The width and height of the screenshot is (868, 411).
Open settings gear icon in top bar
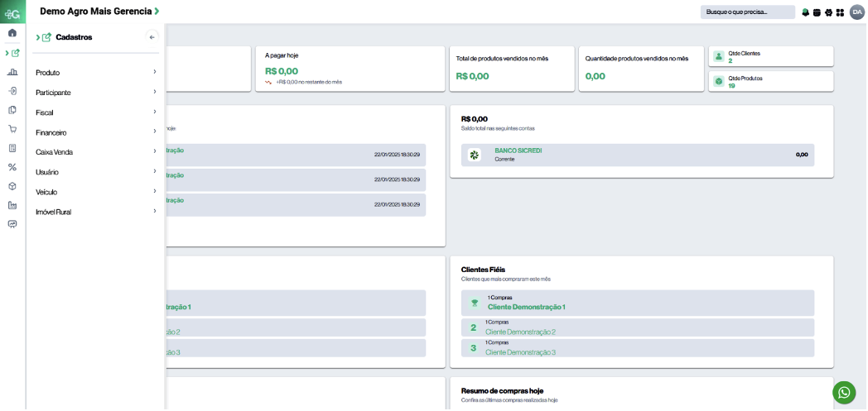click(828, 12)
